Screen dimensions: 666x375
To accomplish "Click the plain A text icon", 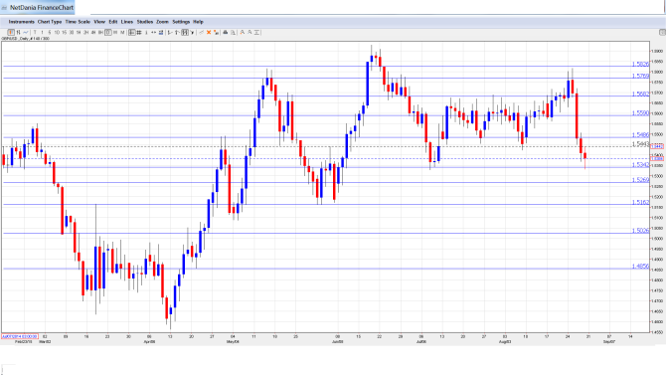I will point(250,32).
